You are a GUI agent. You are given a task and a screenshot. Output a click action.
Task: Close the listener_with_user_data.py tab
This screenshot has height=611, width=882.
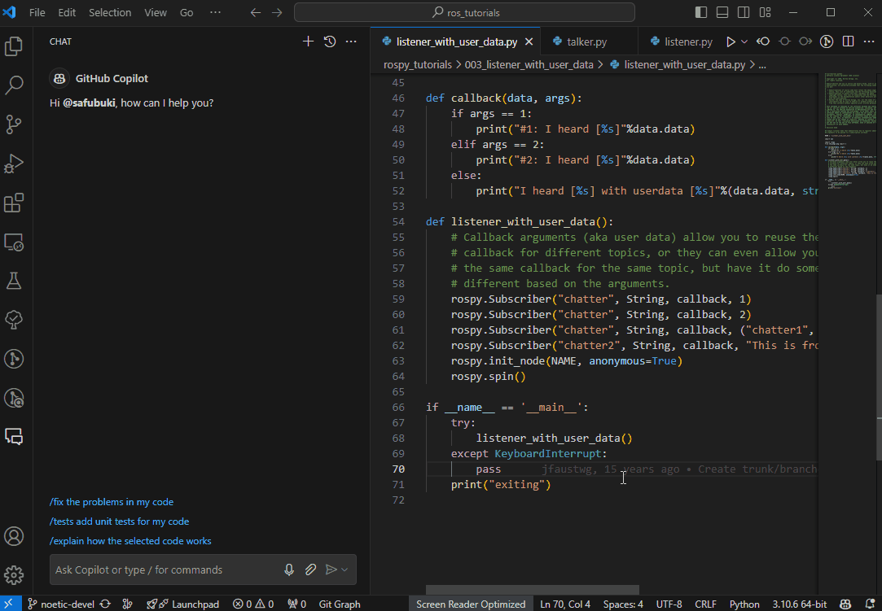[x=529, y=41]
